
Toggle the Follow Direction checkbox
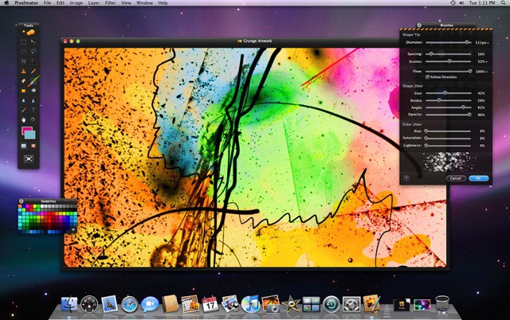[428, 77]
